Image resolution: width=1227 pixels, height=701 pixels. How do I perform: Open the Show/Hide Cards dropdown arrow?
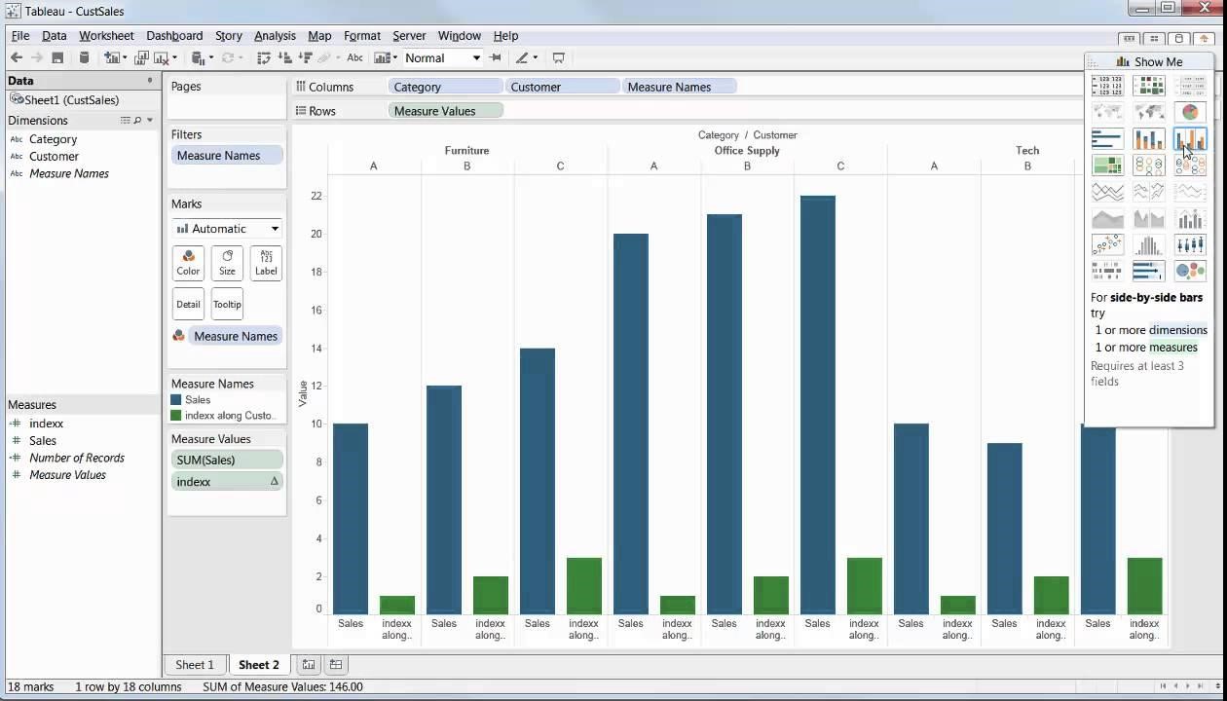394,57
